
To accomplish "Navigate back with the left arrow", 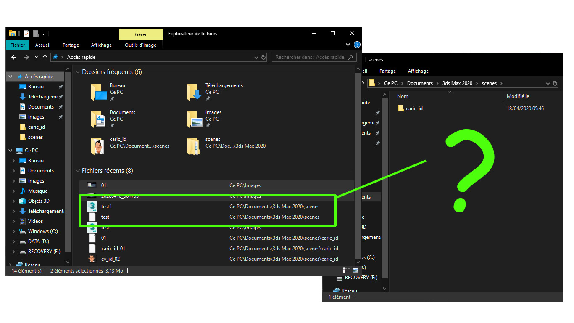I will [x=14, y=57].
